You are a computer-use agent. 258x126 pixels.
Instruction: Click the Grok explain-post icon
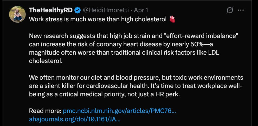[x=230, y=10]
